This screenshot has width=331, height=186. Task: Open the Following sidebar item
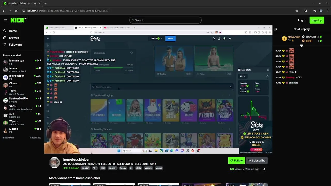pyautogui.click(x=13, y=45)
